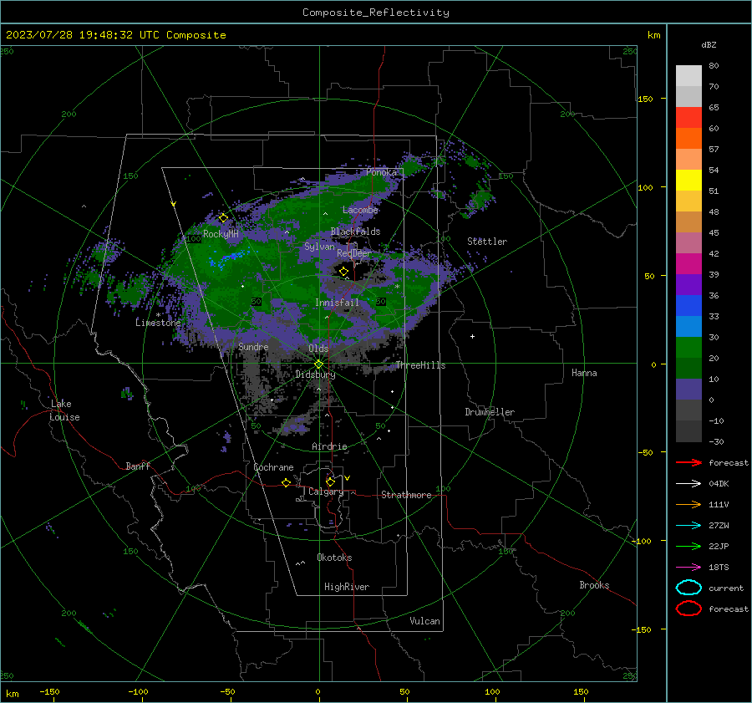
Task: Click the Blackfalds town label
Action: tap(355, 232)
